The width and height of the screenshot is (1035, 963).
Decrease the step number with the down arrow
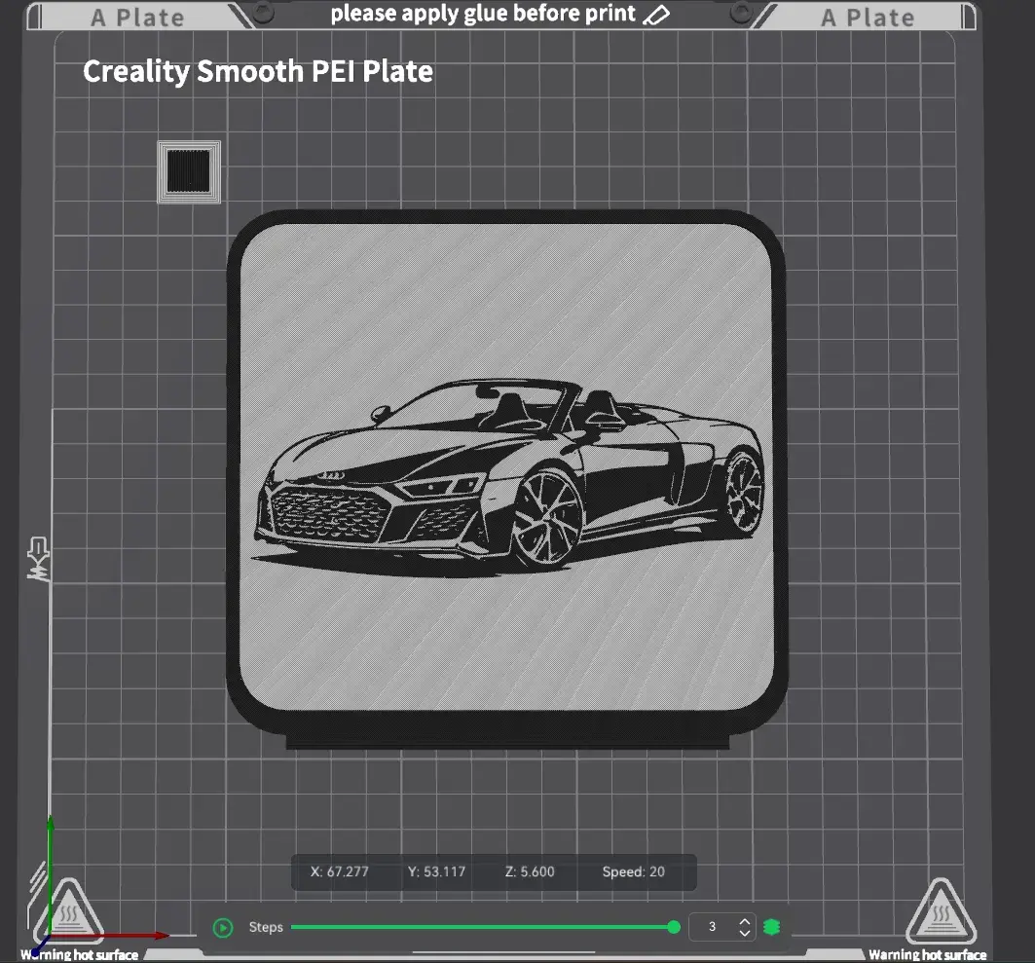pyautogui.click(x=745, y=933)
